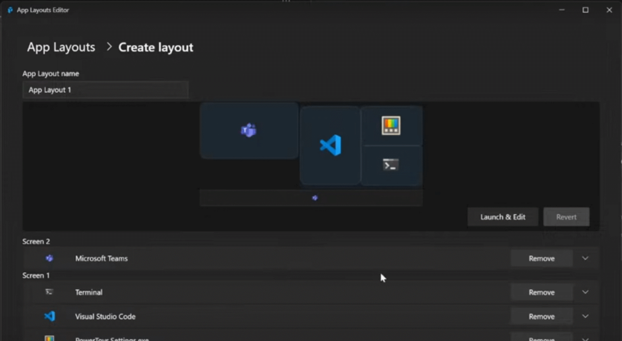Select the Visual Studio Code window in the preview
The image size is (622, 341).
(330, 145)
